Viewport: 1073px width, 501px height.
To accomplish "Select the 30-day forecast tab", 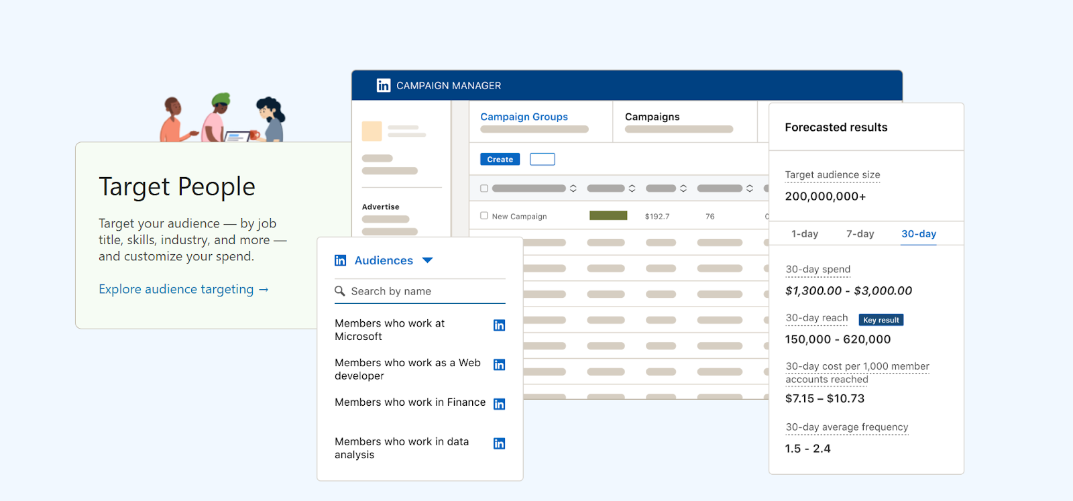I will pos(919,234).
